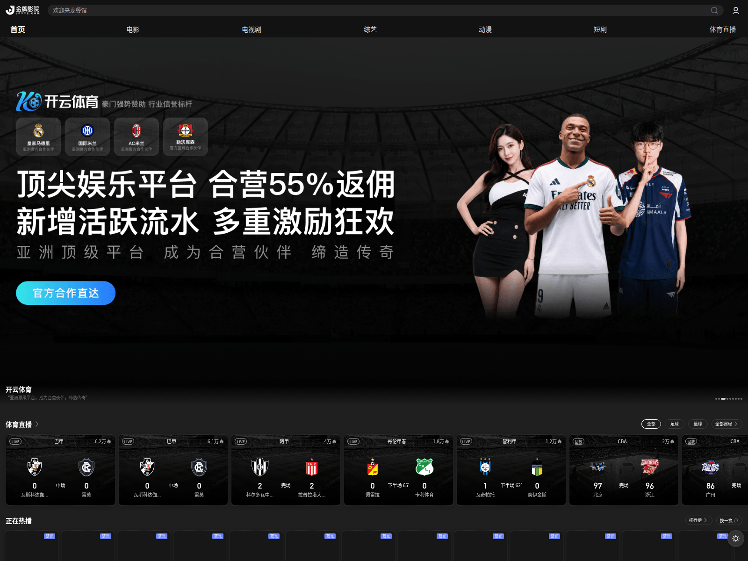Go to the 首页 tab
This screenshot has width=748, height=561.
[18, 29]
